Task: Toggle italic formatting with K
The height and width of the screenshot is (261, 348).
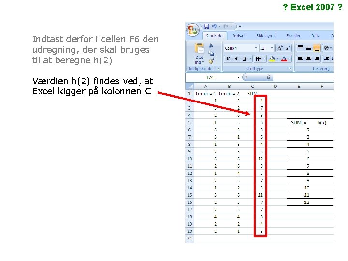Action: (x=236, y=58)
